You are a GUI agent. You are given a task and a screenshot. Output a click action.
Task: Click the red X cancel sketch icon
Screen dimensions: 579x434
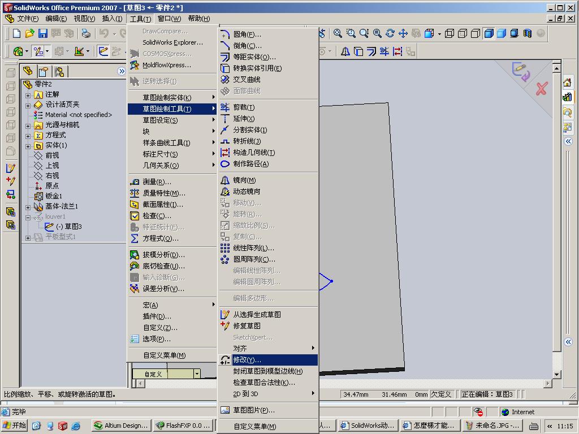click(541, 89)
